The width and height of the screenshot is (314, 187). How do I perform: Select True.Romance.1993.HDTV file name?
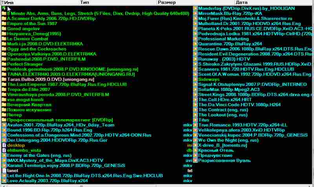[x=243, y=125]
